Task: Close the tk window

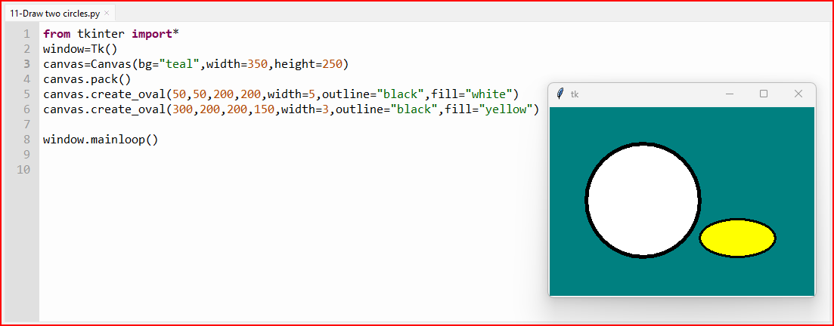Action: coord(798,94)
